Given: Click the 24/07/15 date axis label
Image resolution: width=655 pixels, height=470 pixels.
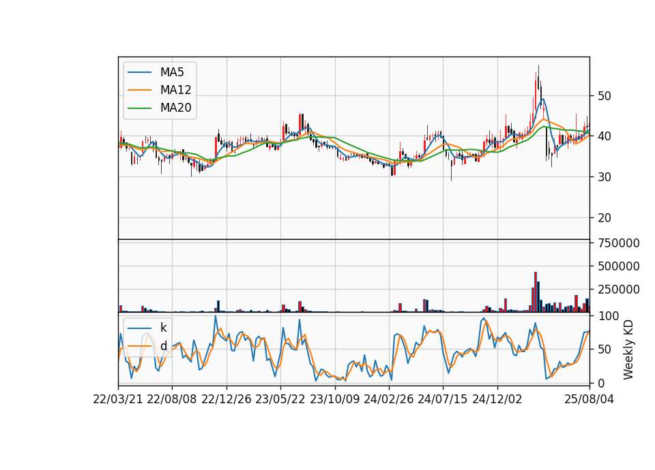Looking at the screenshot, I should click(x=442, y=399).
